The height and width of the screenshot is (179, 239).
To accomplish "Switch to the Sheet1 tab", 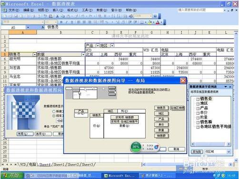I will [x=59, y=165].
